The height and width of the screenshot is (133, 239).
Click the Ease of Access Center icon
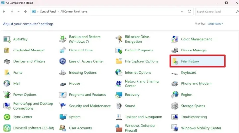tap(63, 61)
